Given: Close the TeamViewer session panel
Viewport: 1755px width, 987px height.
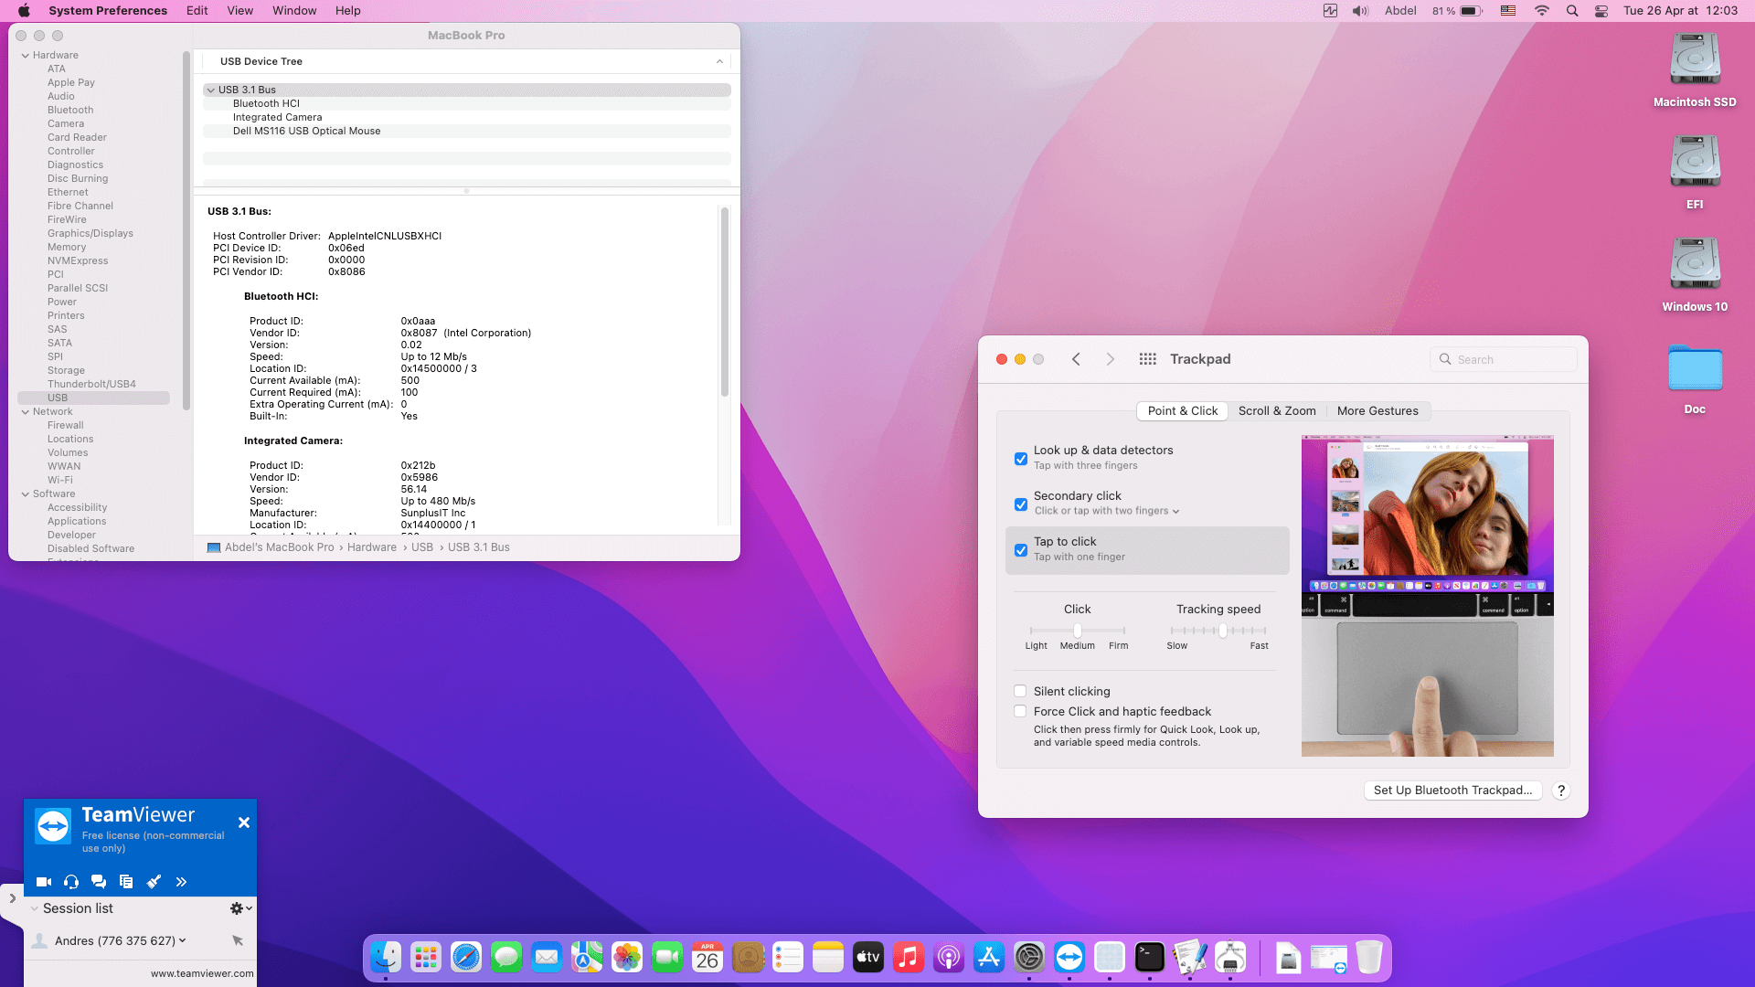Looking at the screenshot, I should (244, 822).
